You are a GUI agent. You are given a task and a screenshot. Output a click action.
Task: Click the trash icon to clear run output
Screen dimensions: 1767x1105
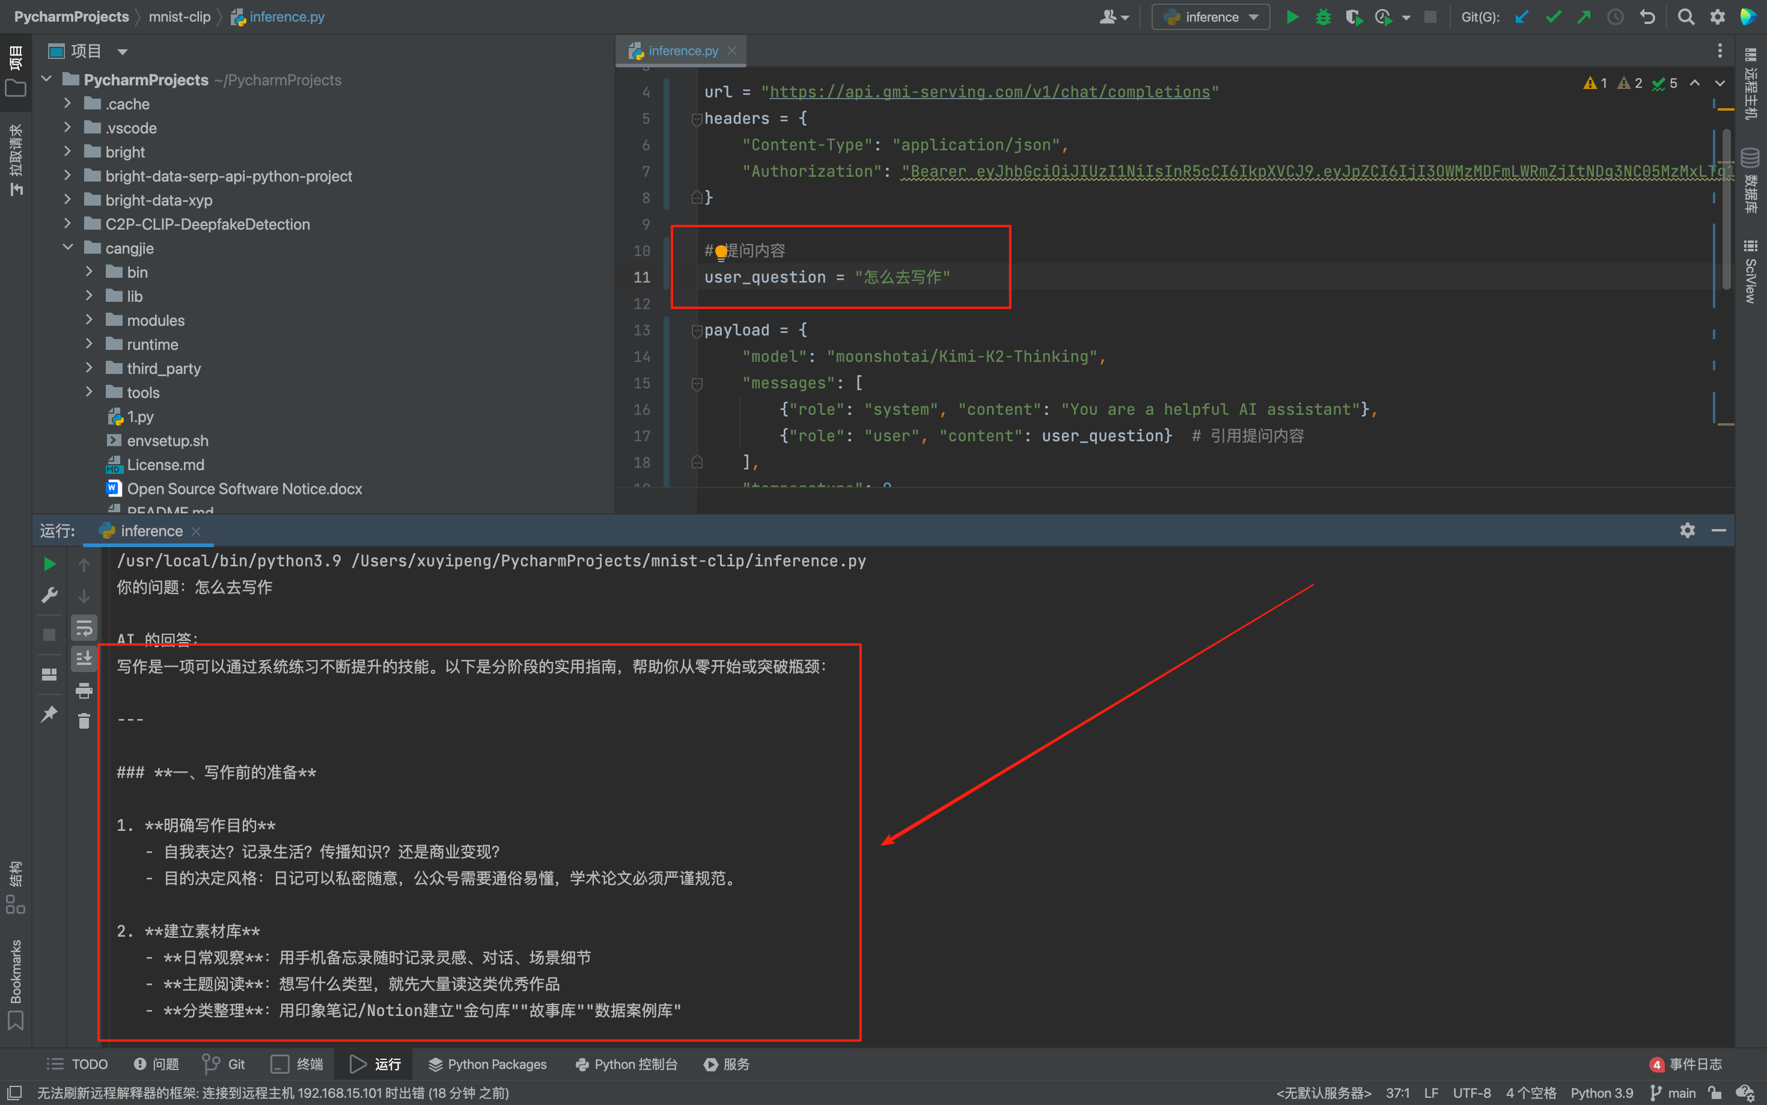84,721
